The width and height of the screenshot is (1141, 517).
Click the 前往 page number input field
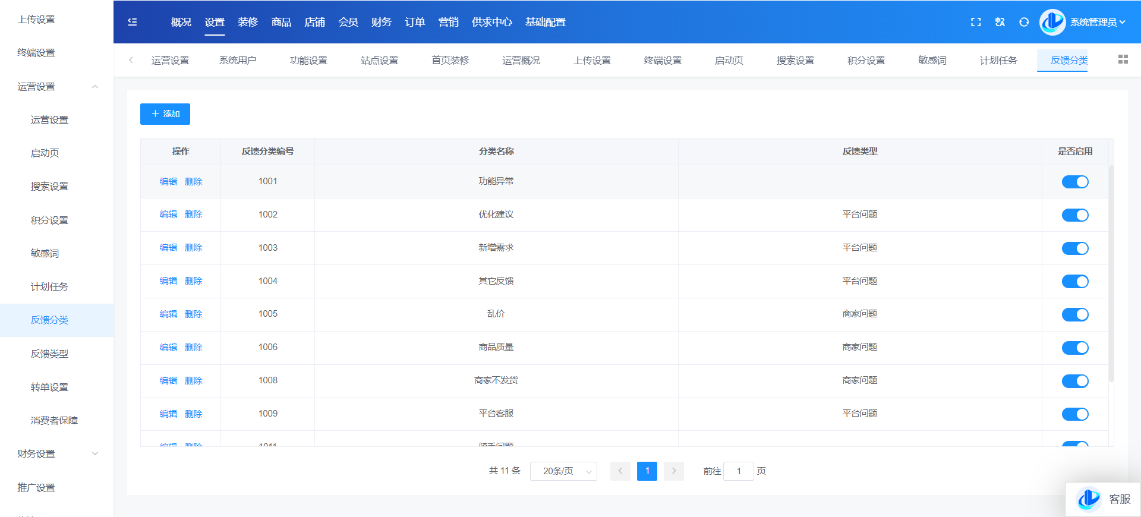coord(739,471)
